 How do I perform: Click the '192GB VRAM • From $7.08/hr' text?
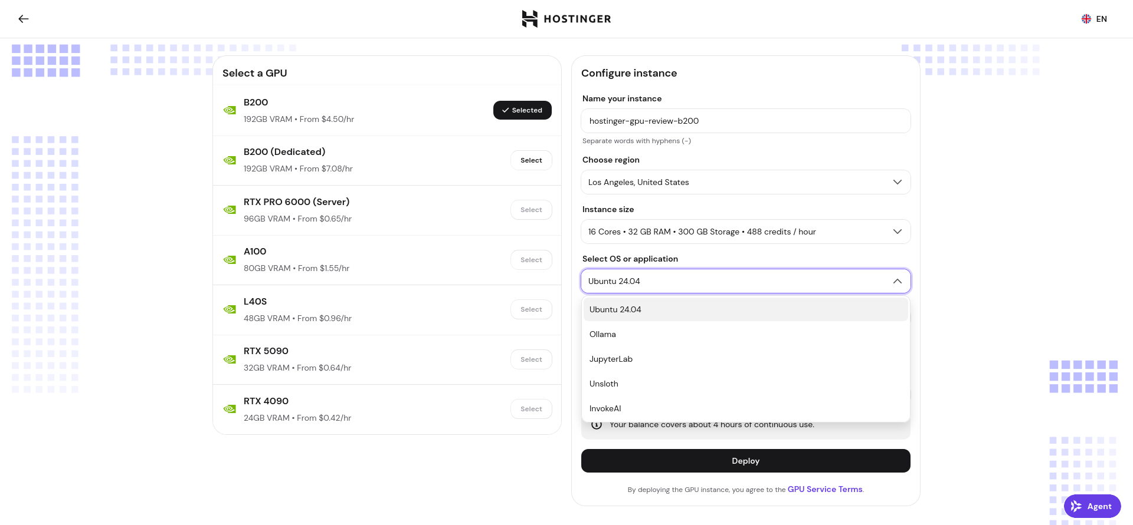pos(298,169)
